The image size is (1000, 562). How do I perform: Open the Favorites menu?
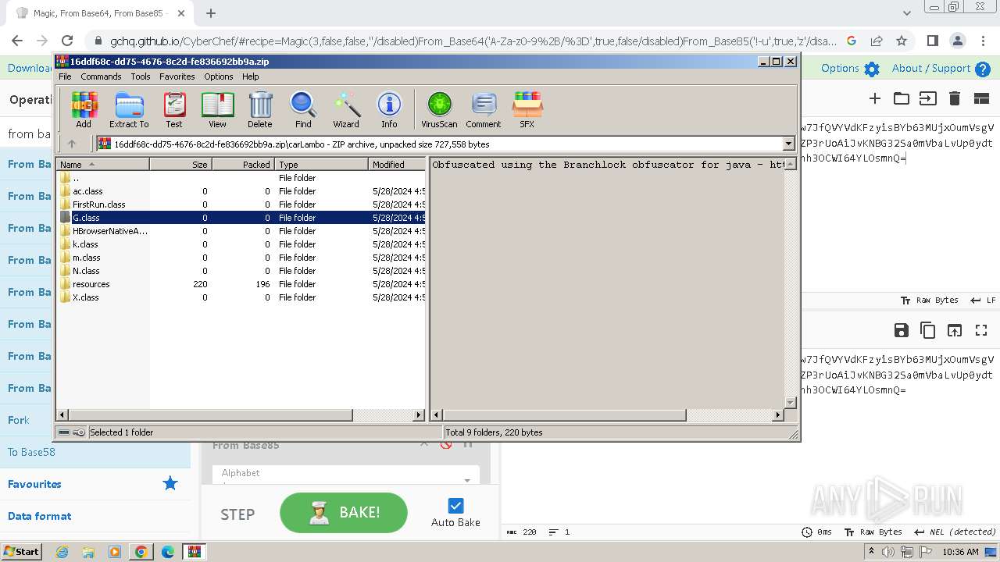pos(177,76)
